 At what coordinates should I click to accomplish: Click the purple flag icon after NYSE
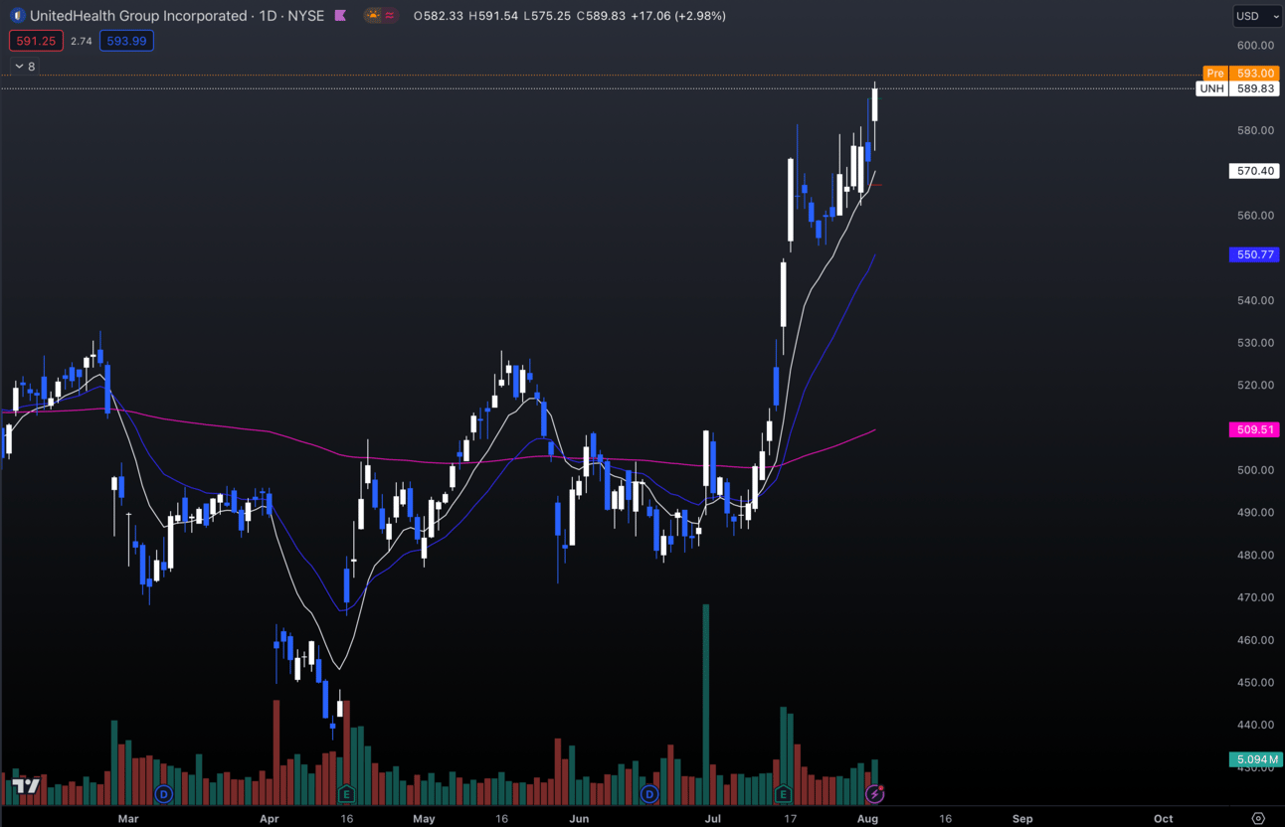pos(340,16)
